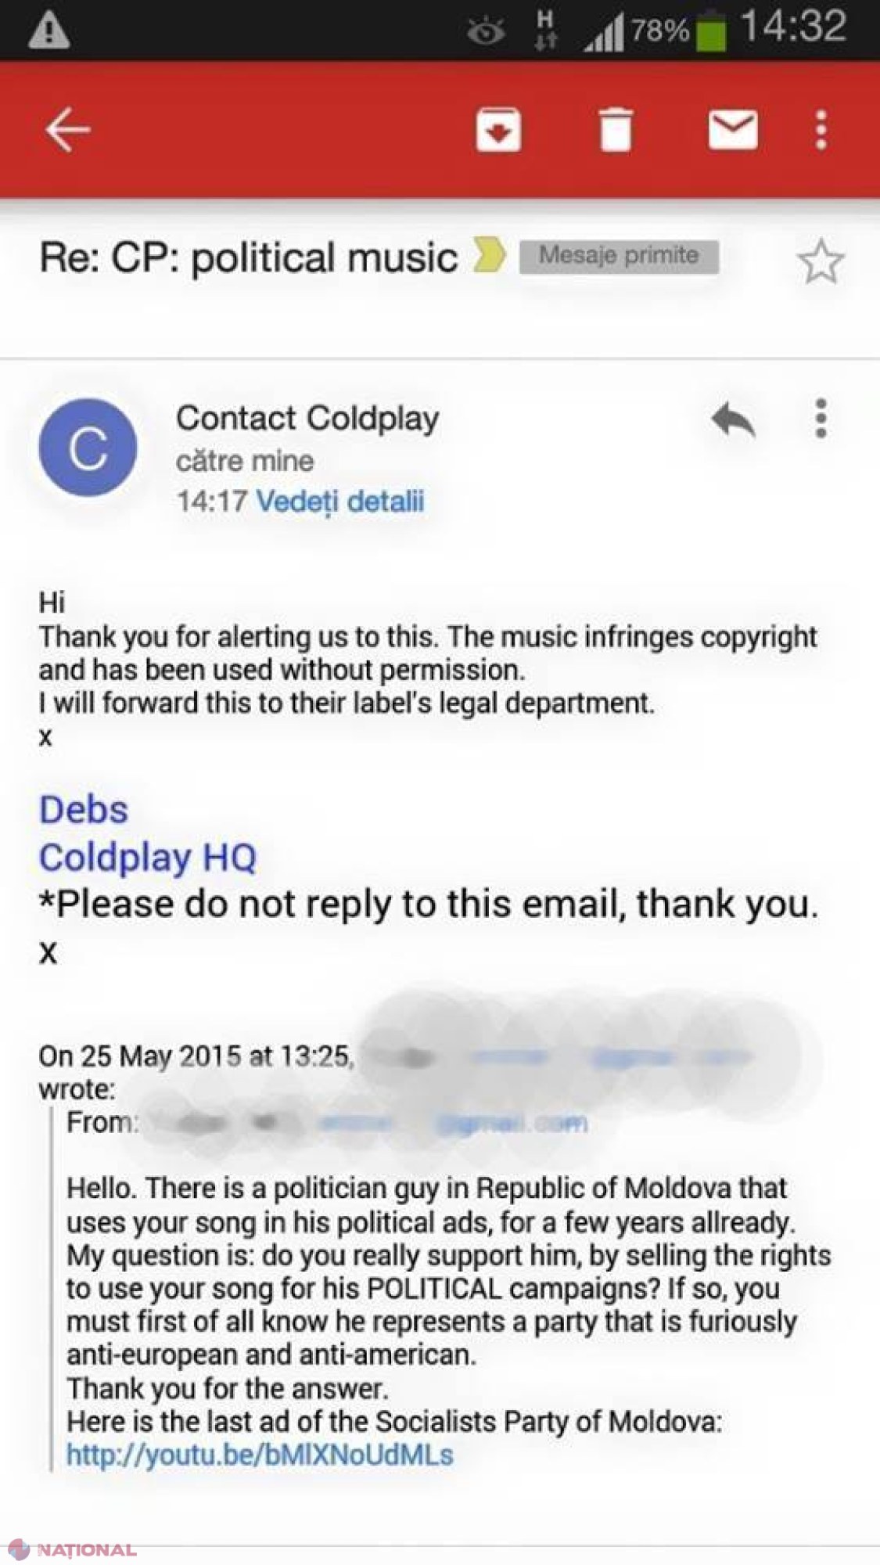Toggle the yellow importance marker
The image size is (880, 1565).
[x=490, y=257]
